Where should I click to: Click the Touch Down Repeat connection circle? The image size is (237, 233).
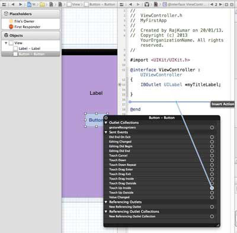[212, 165]
